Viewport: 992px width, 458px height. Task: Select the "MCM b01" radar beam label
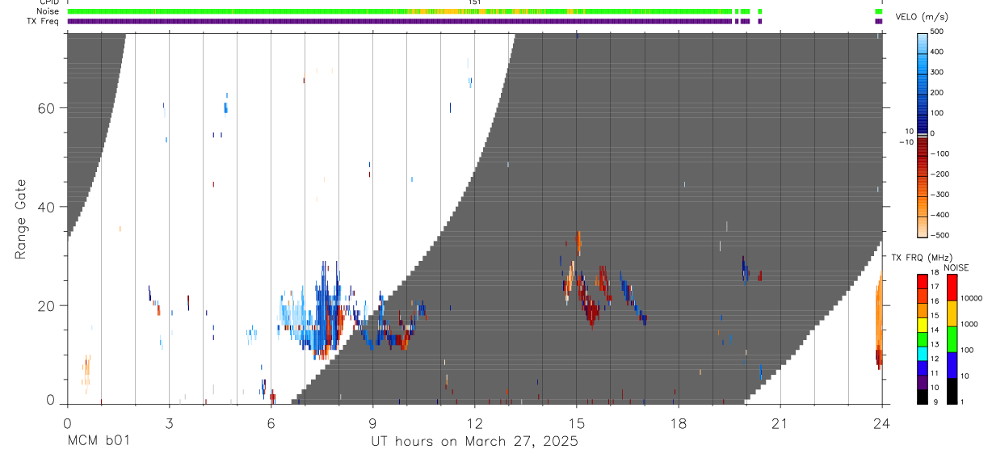(97, 442)
